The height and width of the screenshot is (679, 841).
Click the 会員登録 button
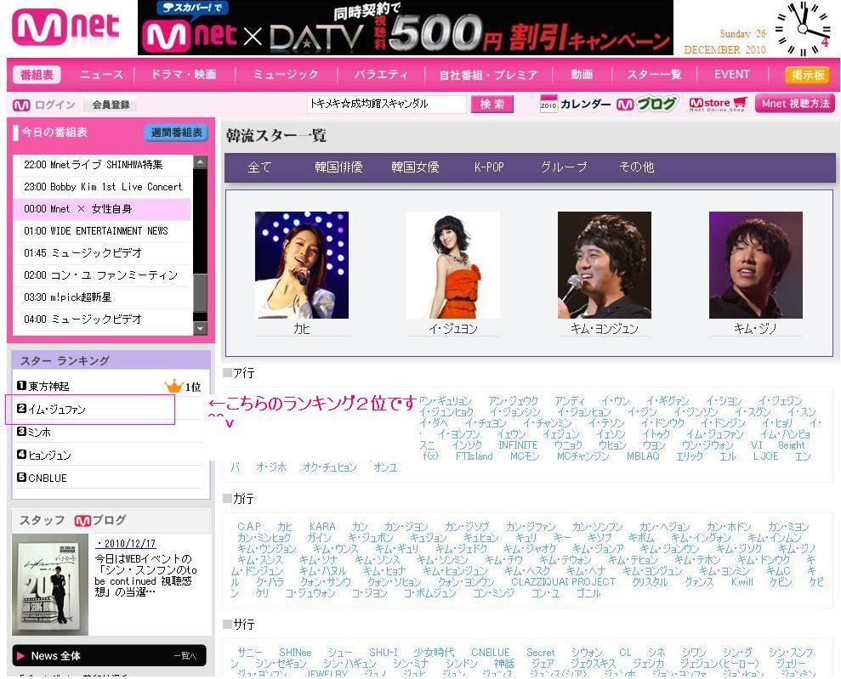111,105
